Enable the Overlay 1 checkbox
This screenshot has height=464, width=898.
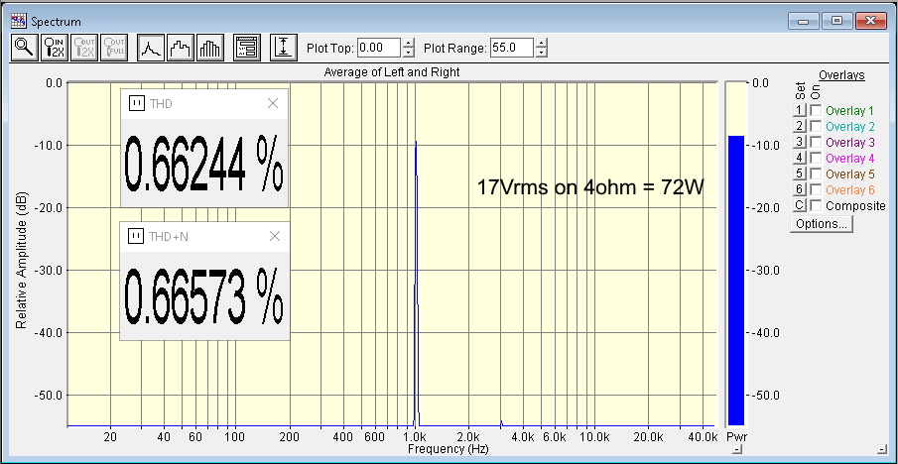[x=817, y=110]
